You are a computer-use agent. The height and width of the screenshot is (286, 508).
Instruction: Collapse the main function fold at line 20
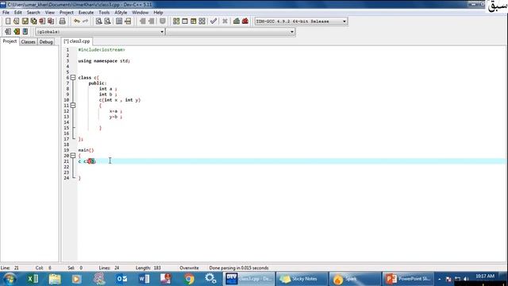coord(73,156)
